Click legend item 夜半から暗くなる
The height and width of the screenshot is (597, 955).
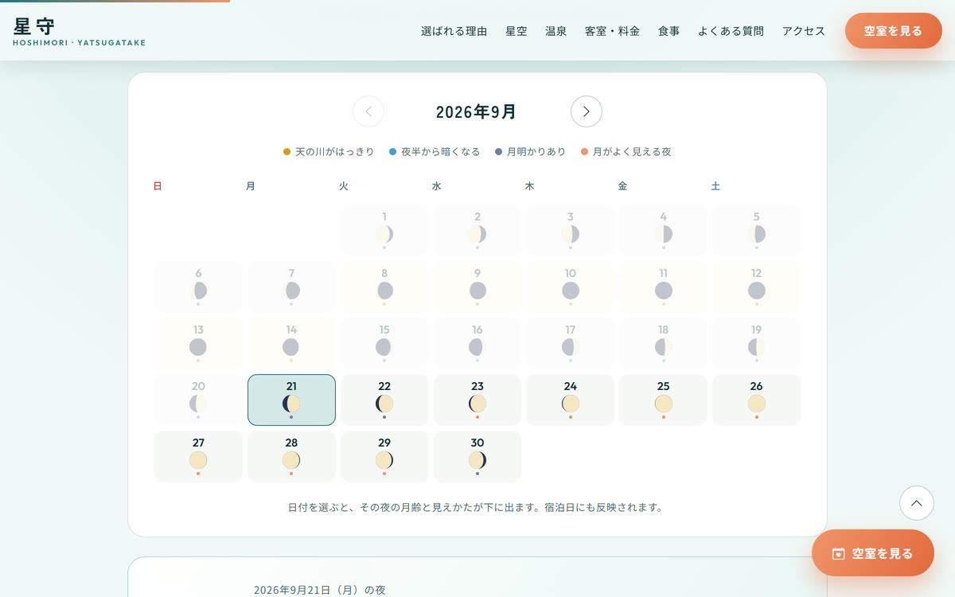pyautogui.click(x=435, y=151)
